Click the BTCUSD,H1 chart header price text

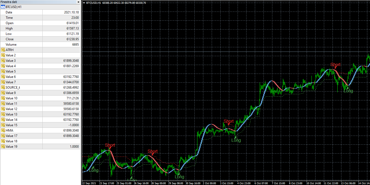(x=116, y=3)
